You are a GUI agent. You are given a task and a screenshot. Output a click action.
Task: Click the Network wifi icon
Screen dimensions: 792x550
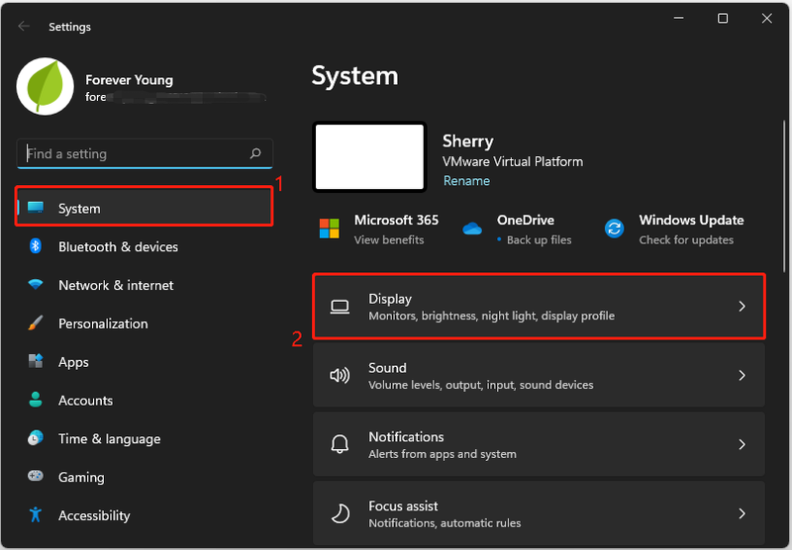[36, 285]
